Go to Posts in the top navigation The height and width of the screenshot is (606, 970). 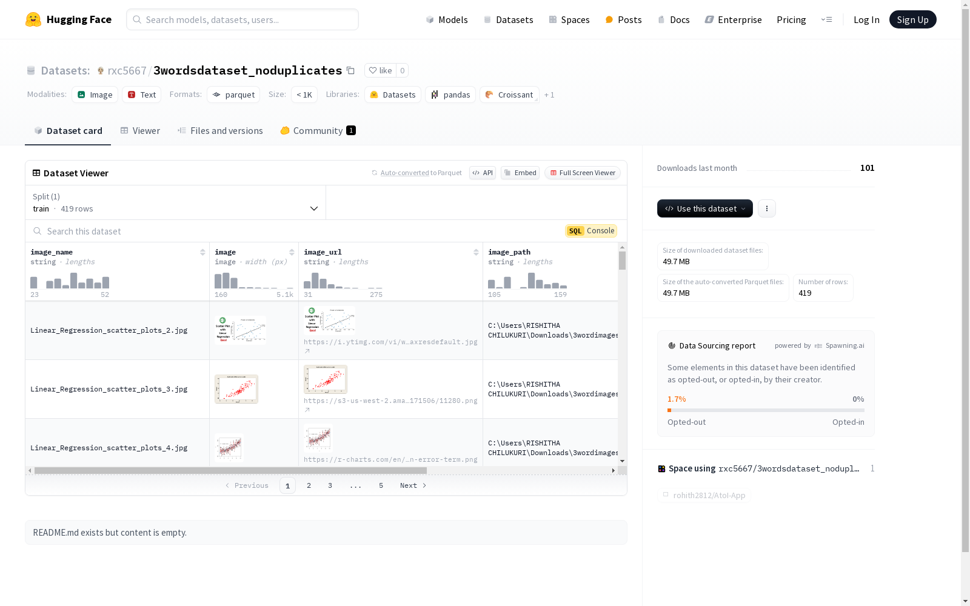pos(623,19)
